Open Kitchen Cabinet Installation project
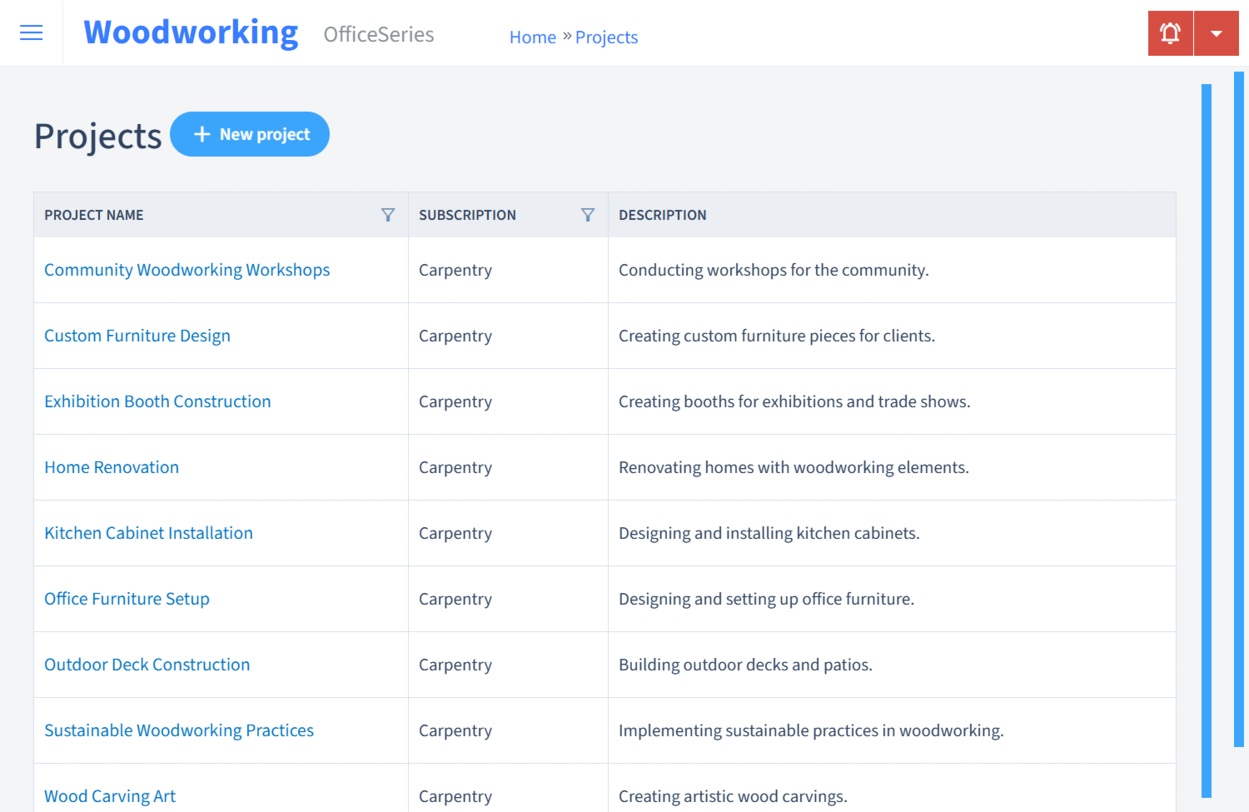This screenshot has width=1249, height=812. click(148, 533)
